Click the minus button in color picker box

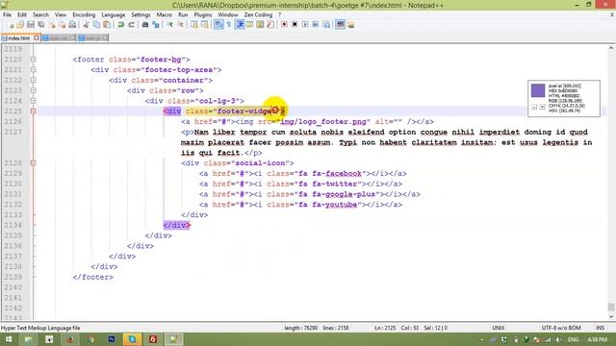(534, 107)
